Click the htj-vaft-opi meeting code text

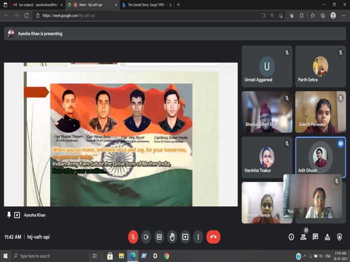click(x=38, y=237)
